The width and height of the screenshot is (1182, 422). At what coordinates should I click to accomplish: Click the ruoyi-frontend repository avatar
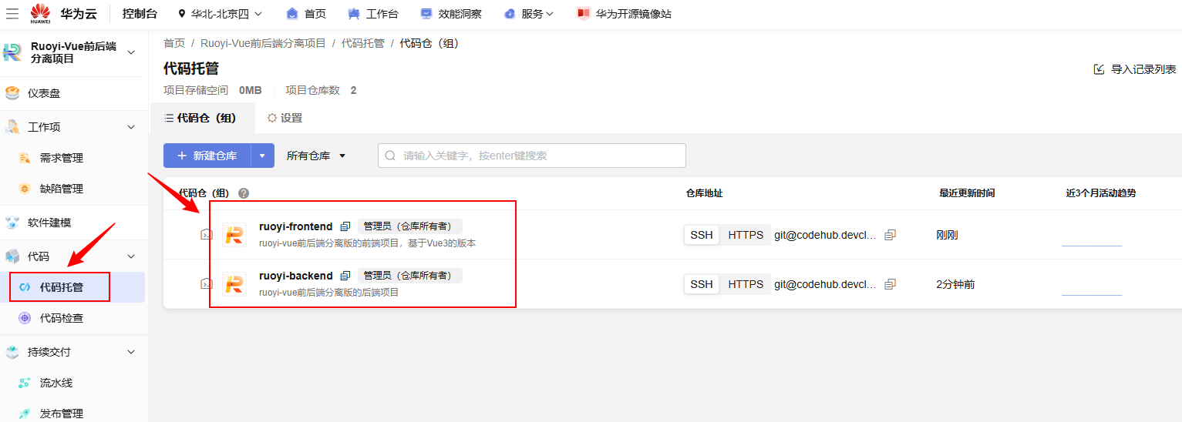click(x=234, y=235)
